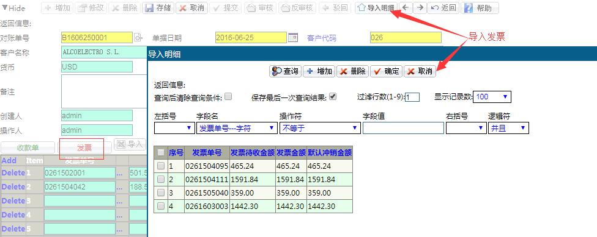Click the 发票金额 column header
This screenshot has height=237, width=597.
291,153
